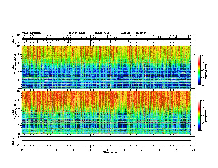Click the ch.2 "Frequency (kHz)" axis label

tap(15, 109)
